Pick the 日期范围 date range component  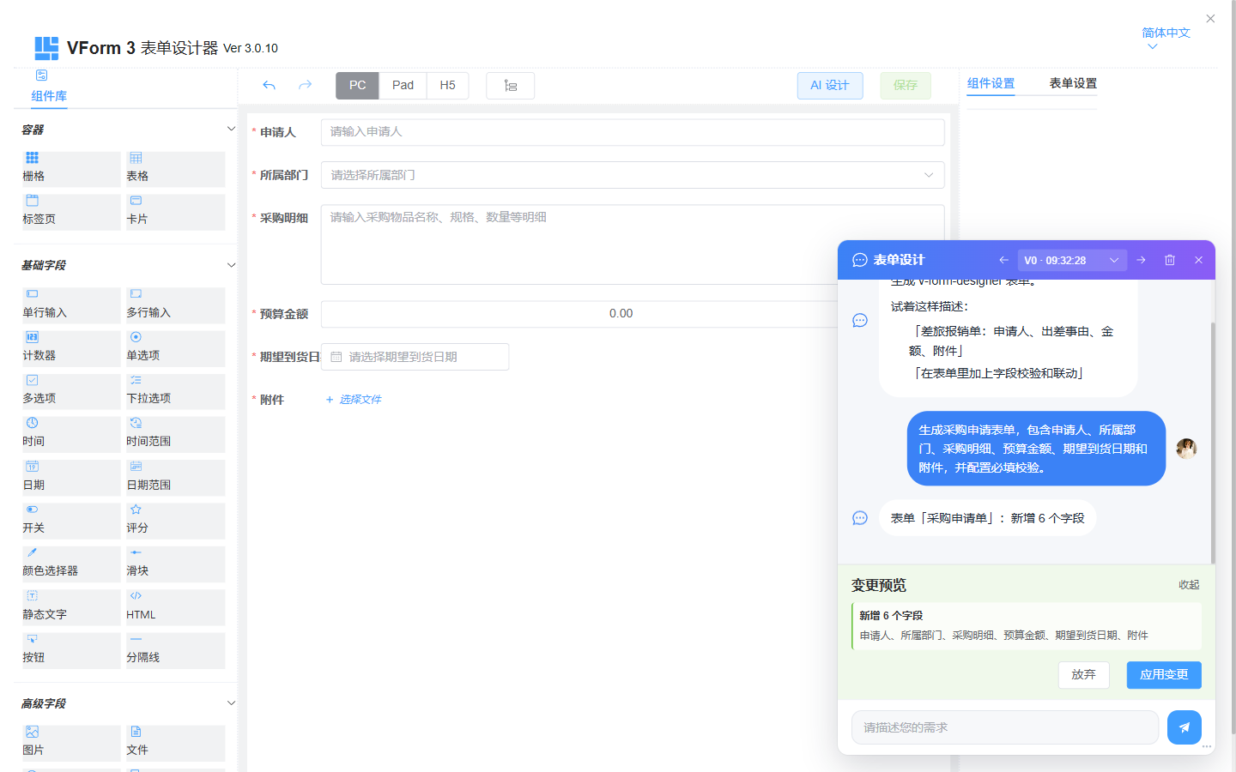pos(175,478)
